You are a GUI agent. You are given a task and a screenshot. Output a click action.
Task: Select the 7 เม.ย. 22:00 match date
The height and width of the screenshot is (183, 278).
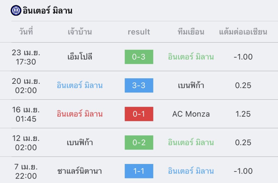[x=26, y=171]
